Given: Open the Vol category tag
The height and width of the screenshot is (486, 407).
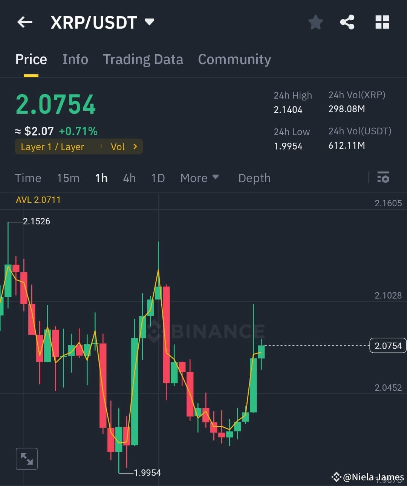Looking at the screenshot, I should 118,146.
